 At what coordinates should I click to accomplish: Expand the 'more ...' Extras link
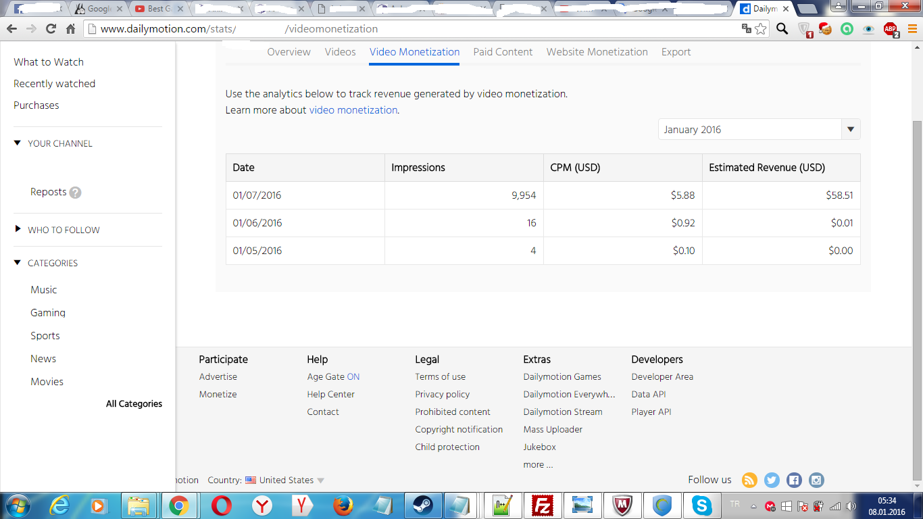[538, 465]
